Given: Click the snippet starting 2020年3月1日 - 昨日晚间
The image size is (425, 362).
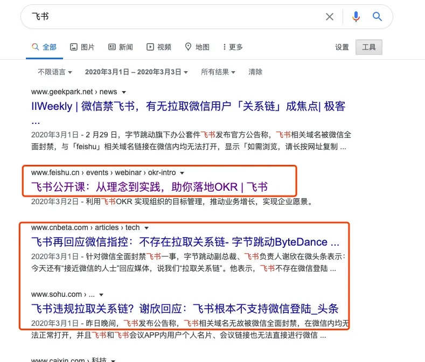Looking at the screenshot, I should pos(190,329).
